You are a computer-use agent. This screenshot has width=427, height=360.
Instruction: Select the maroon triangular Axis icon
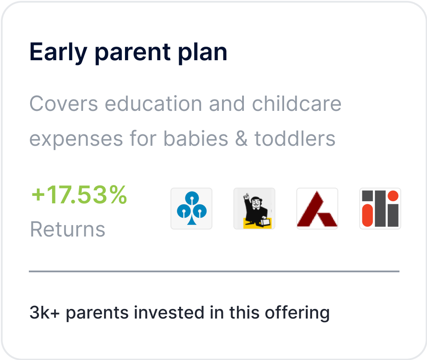click(x=317, y=209)
